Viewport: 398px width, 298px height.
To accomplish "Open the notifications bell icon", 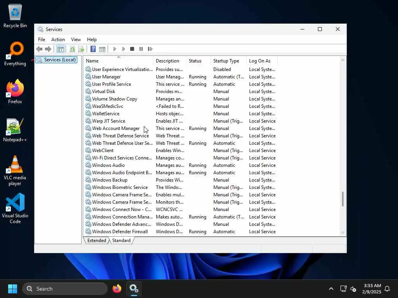I will 388,289.
